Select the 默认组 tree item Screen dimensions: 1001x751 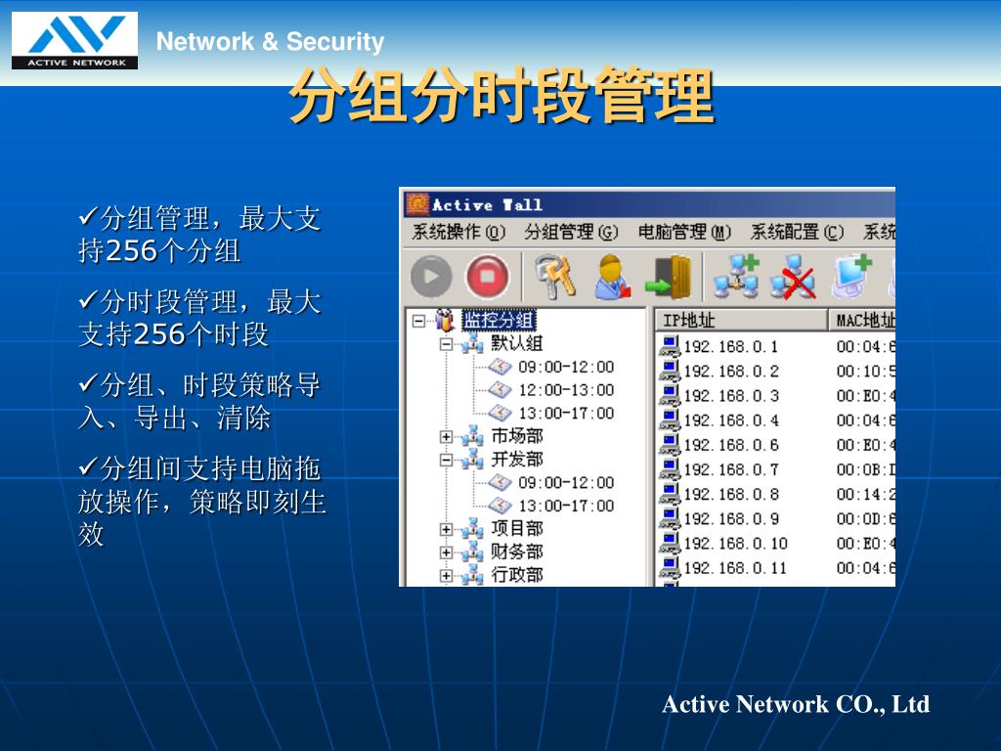point(516,343)
